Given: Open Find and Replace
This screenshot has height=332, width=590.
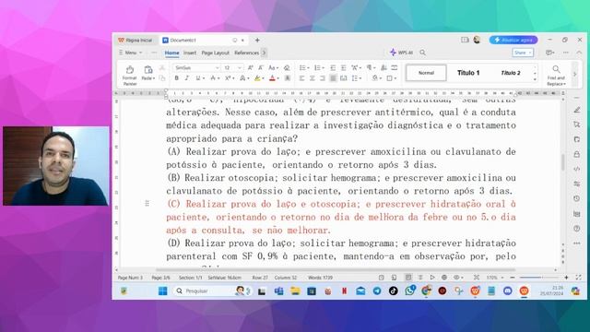Looking at the screenshot, I should point(556,76).
